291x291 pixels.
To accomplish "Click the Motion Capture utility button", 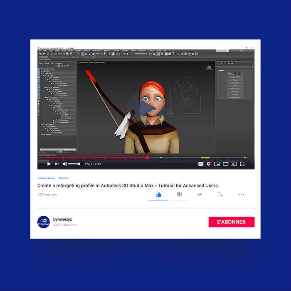I will [235, 89].
